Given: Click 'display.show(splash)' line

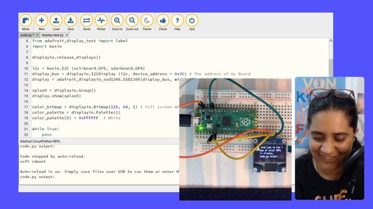Looking at the screenshot, I should coord(57,96).
